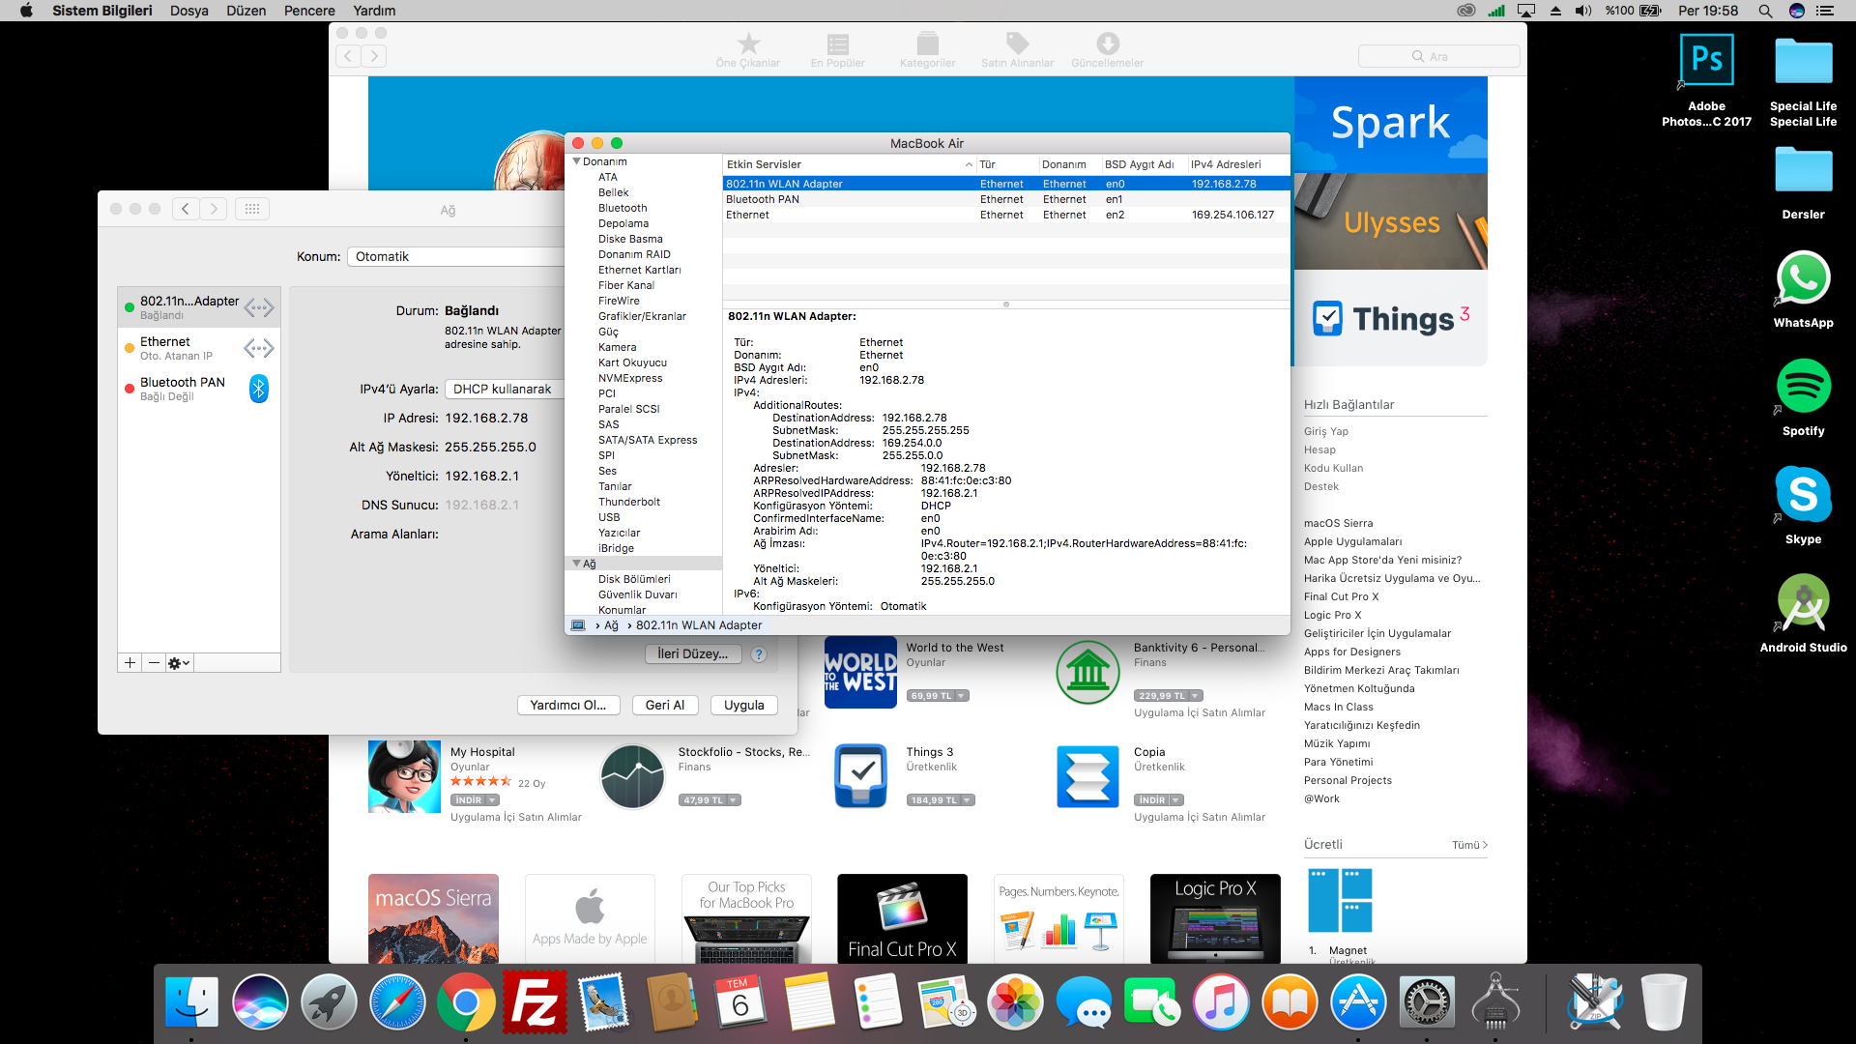Open the Pencere menu in the menu bar
The width and height of the screenshot is (1856, 1044).
[x=309, y=11]
